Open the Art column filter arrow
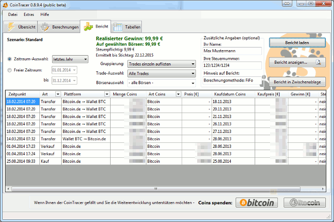 58,94
